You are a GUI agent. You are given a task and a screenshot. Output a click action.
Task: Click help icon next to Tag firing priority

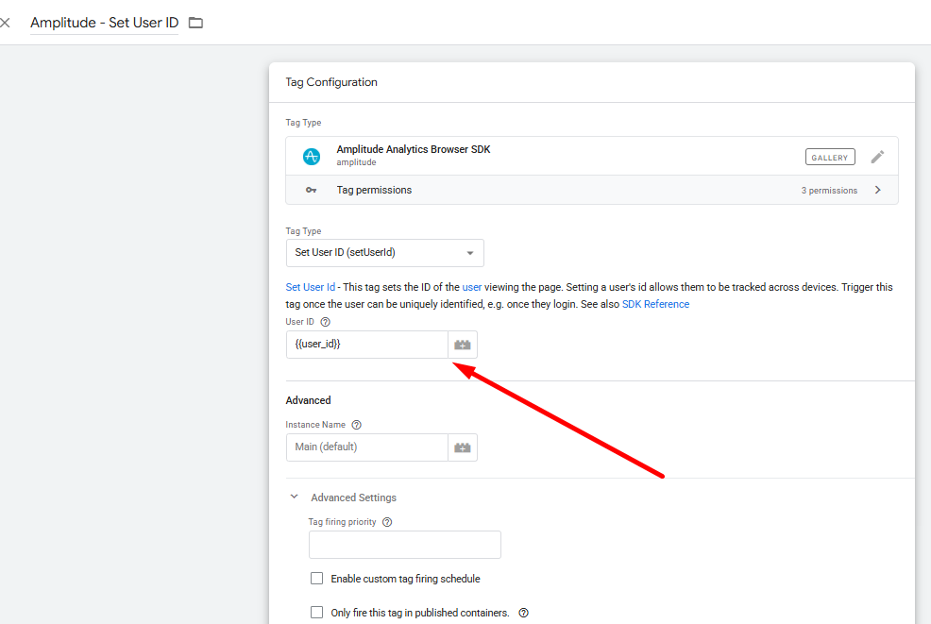pos(387,522)
